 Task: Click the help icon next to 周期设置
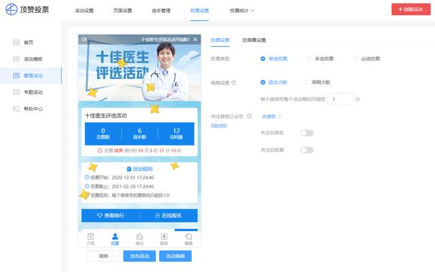click(x=234, y=82)
